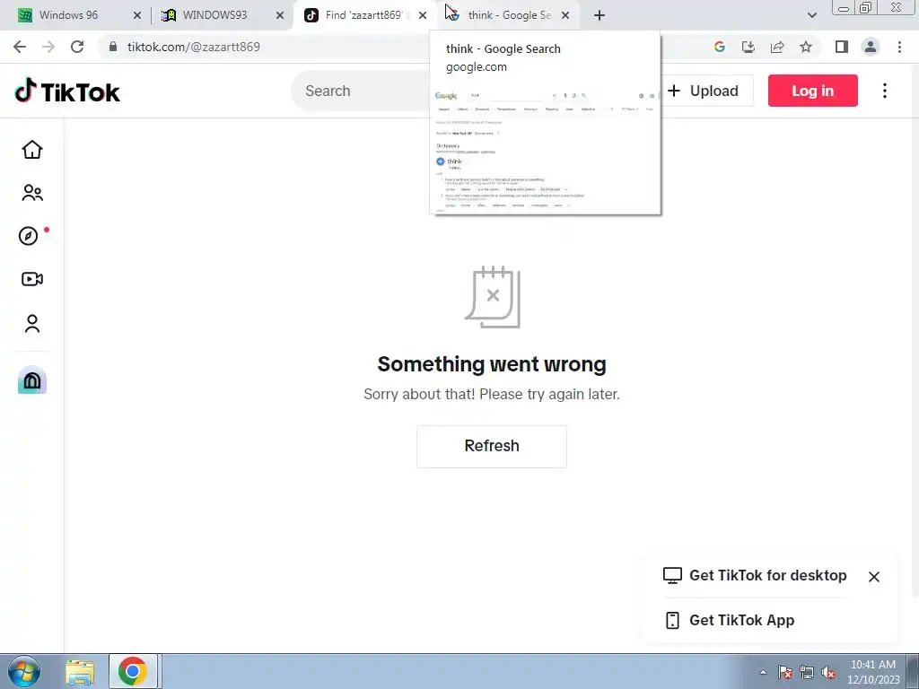Open the Profile person icon in sidebar
This screenshot has width=919, height=689.
tap(32, 323)
